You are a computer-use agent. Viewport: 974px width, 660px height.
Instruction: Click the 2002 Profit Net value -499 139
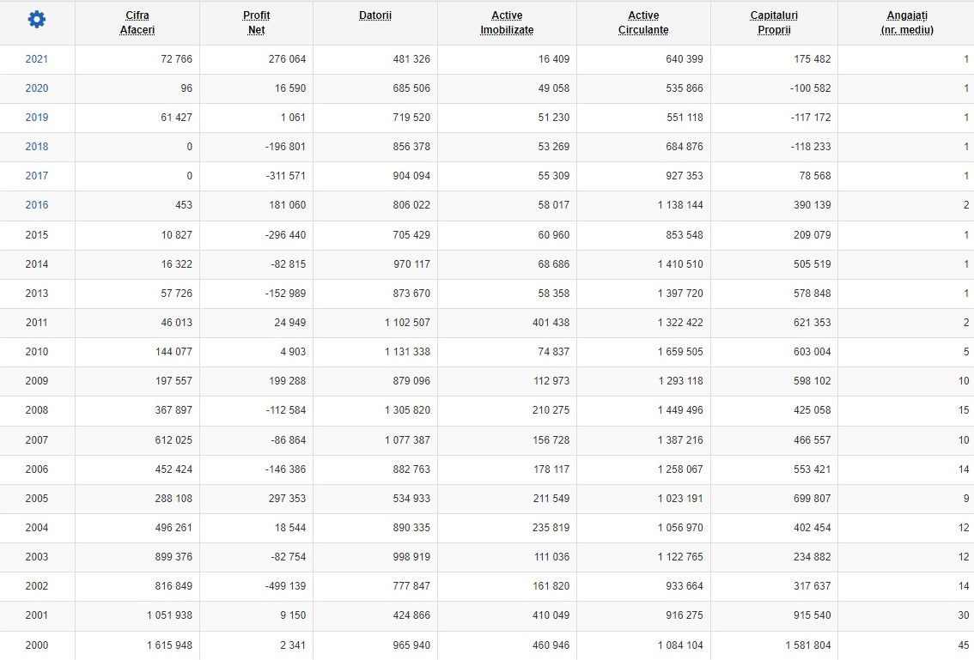coord(286,586)
